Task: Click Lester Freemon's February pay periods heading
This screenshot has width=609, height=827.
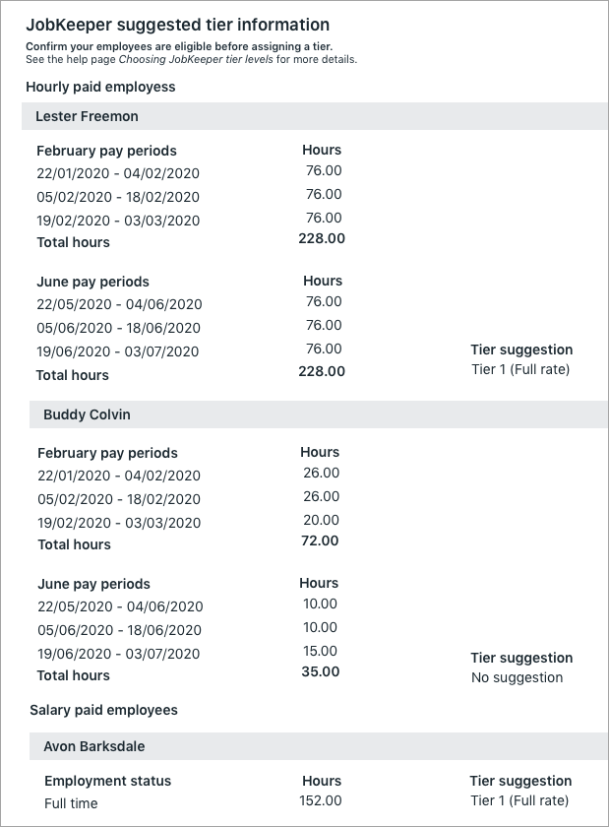Action: 106,151
